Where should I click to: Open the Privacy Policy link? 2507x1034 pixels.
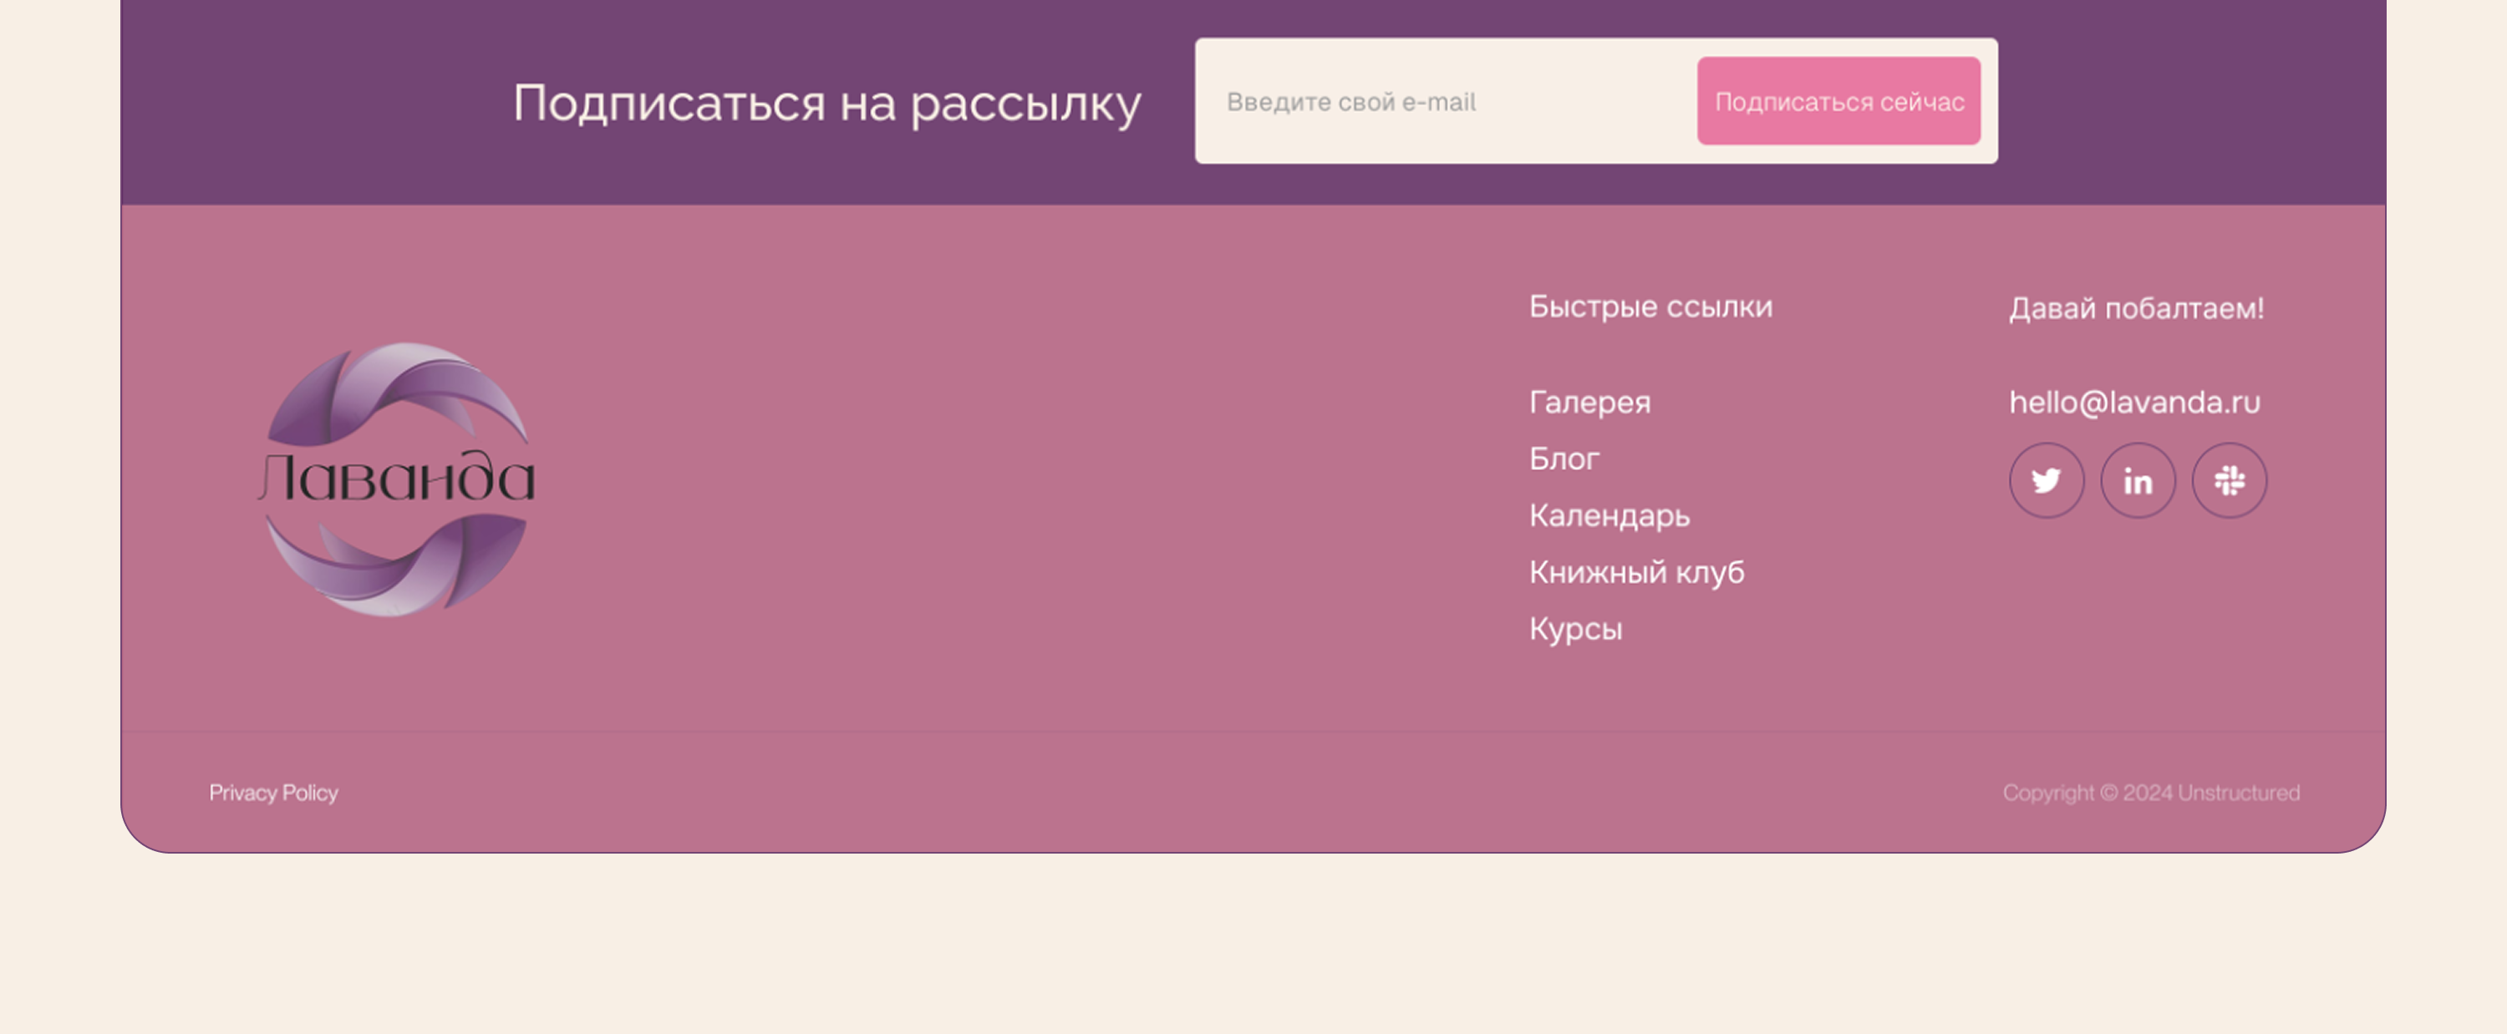click(x=273, y=793)
